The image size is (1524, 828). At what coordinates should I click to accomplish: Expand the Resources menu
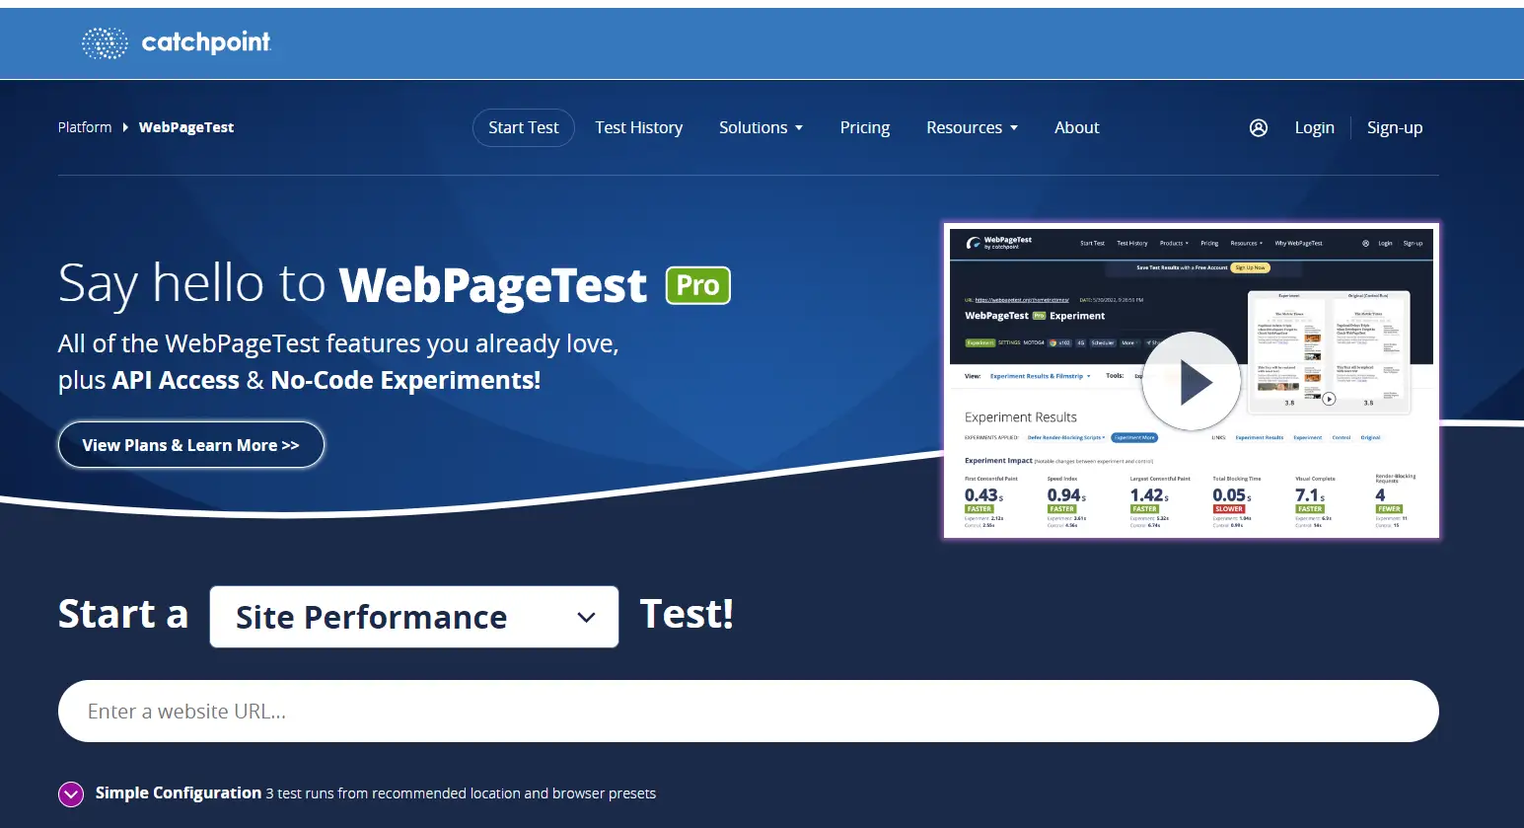click(972, 127)
